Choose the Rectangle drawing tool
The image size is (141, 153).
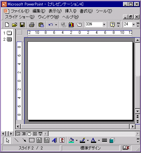coord(32,140)
